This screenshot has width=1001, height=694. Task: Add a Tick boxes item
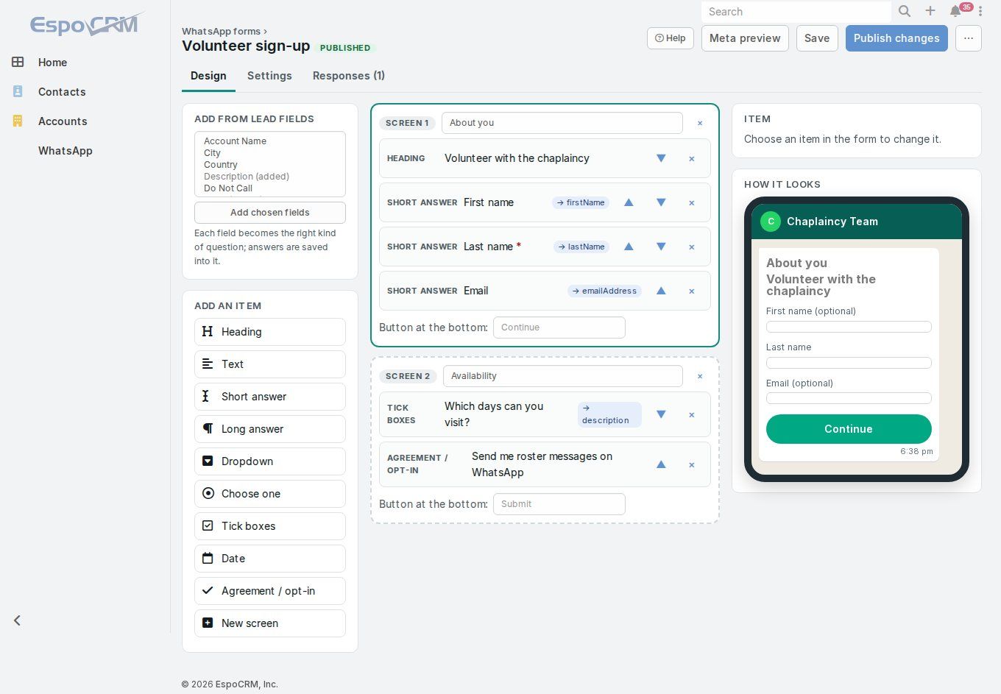pos(270,526)
